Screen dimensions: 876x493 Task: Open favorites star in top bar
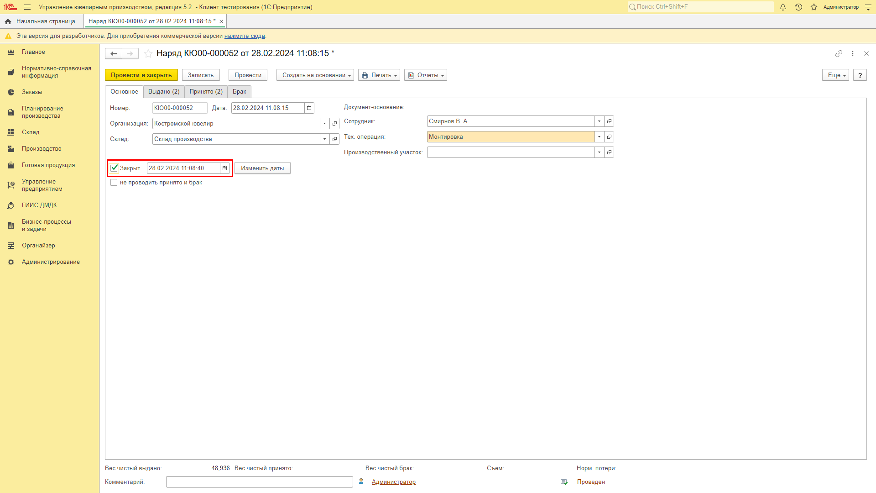pyautogui.click(x=814, y=7)
